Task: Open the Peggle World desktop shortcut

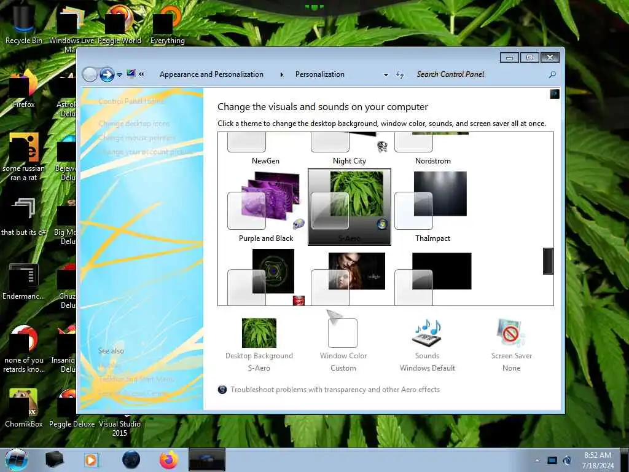Action: pyautogui.click(x=119, y=24)
